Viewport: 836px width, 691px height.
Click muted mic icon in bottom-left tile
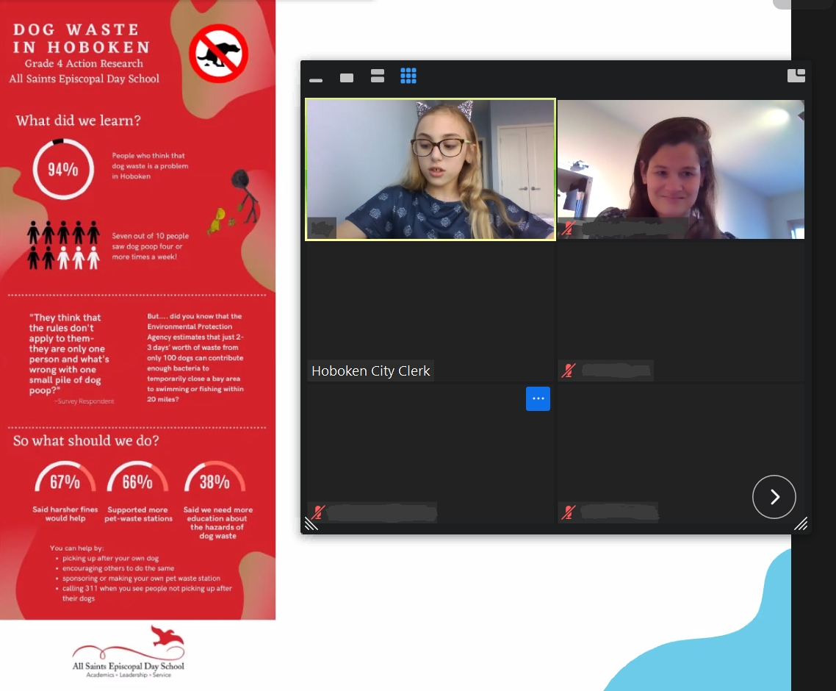(x=318, y=512)
